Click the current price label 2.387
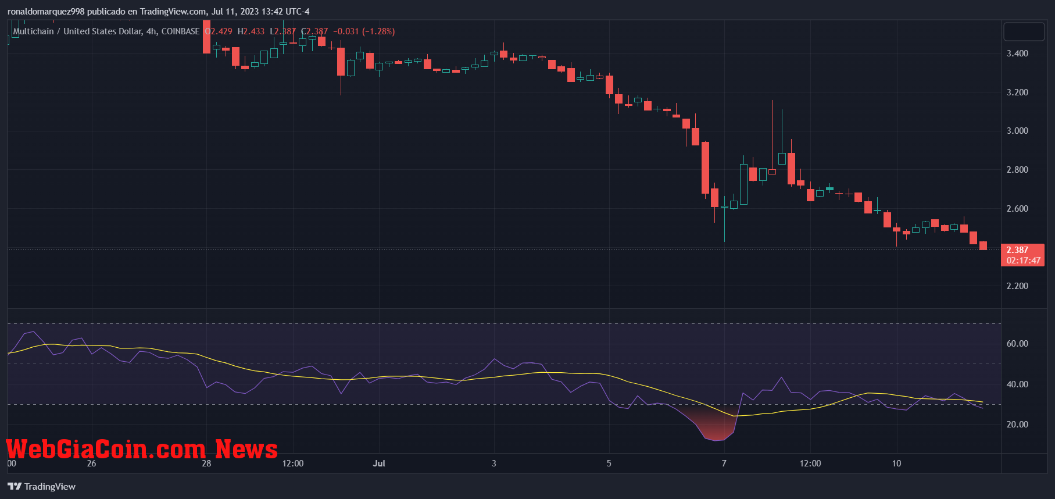 [x=1017, y=250]
